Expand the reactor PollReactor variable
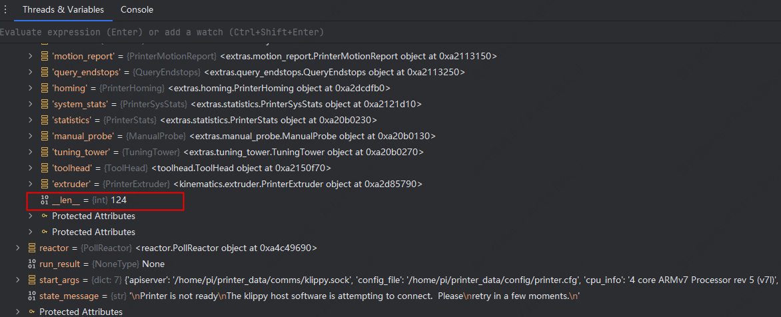 (19, 248)
